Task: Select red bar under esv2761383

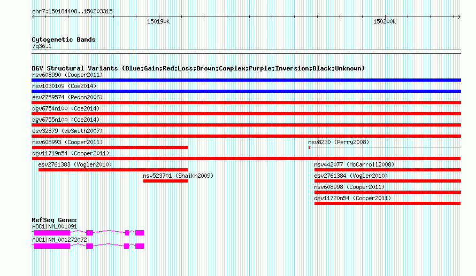Action: tap(113, 170)
